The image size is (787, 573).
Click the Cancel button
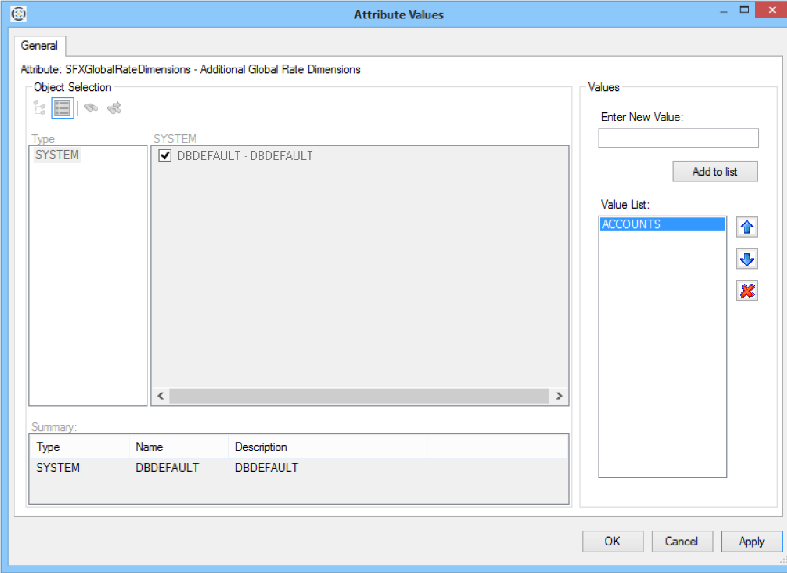pyautogui.click(x=682, y=541)
